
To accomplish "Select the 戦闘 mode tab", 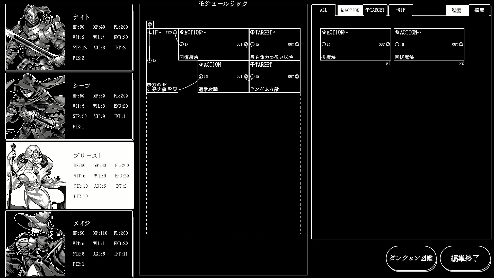I will click(456, 10).
